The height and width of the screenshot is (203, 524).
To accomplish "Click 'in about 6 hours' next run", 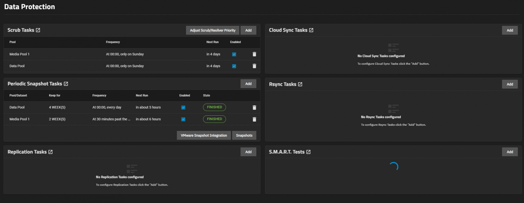I will (148, 119).
